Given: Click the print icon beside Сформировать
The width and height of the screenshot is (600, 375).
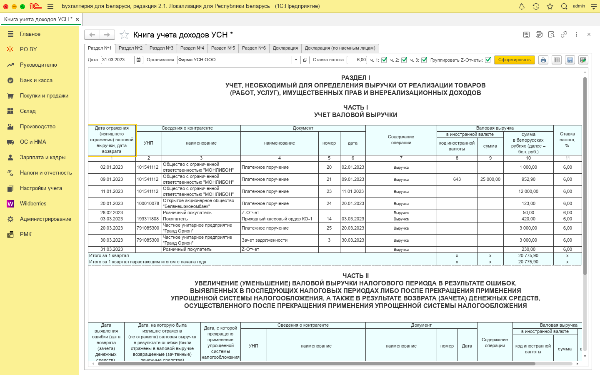Looking at the screenshot, I should point(543,60).
